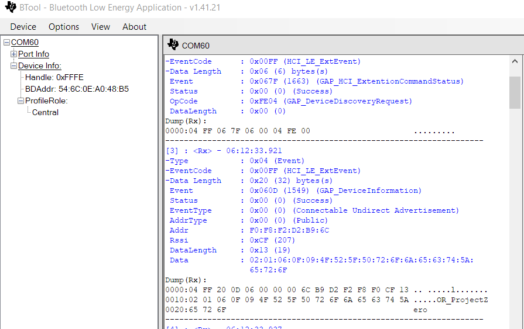Viewport: 524px width, 329px height.
Task: Click the [3] : <Rx> timestamp line
Action: coord(224,151)
